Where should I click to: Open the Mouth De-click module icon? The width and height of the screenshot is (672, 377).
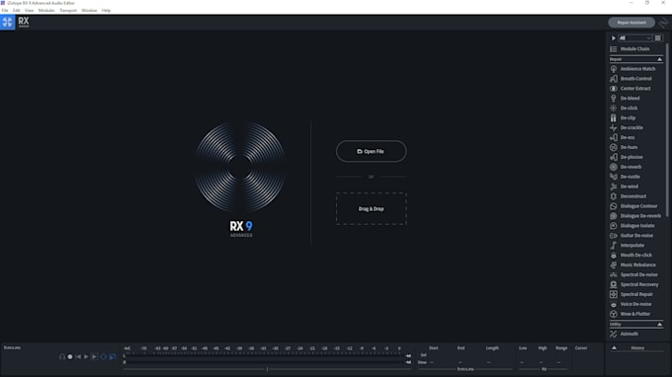tap(614, 255)
